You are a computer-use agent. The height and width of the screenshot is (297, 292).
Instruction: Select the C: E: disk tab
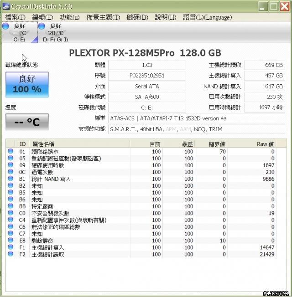[20, 32]
